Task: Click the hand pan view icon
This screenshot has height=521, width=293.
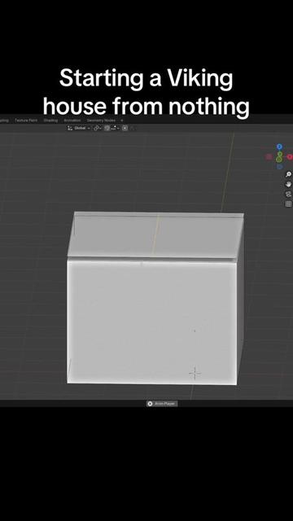Action: tap(288, 185)
